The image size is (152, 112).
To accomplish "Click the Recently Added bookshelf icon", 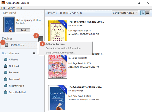I will [x=6, y=92].
